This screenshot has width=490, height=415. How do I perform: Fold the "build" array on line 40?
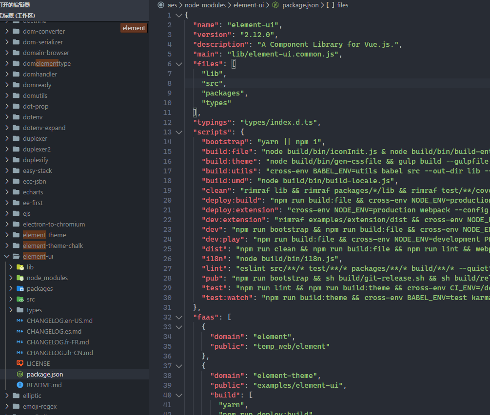point(179,395)
